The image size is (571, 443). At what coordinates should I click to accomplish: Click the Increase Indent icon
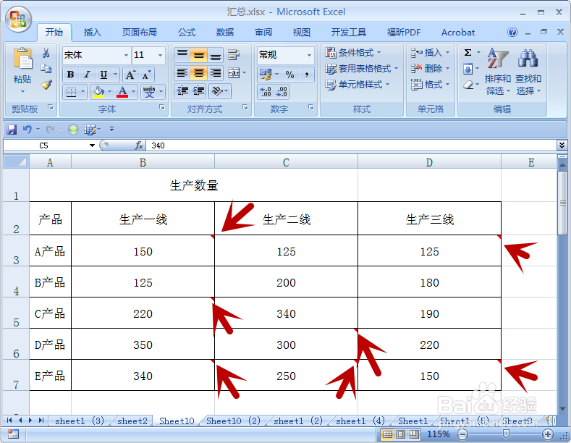(198, 90)
